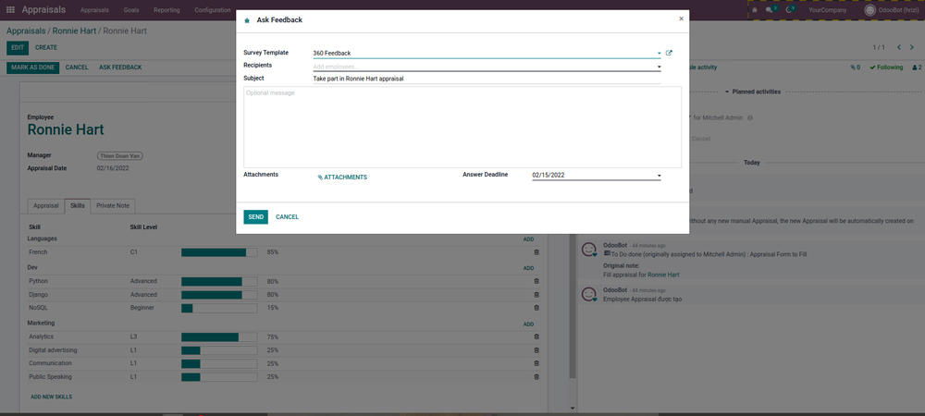Image resolution: width=925 pixels, height=416 pixels.
Task: Click the bug icon in Ask Feedback title
Action: (247, 20)
